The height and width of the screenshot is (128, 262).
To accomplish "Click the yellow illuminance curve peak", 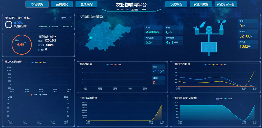I will pos(161,105).
